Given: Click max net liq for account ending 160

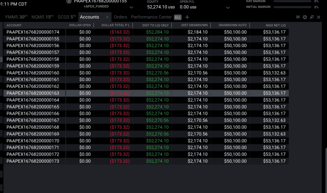Looking at the screenshot, I should coord(274,73).
